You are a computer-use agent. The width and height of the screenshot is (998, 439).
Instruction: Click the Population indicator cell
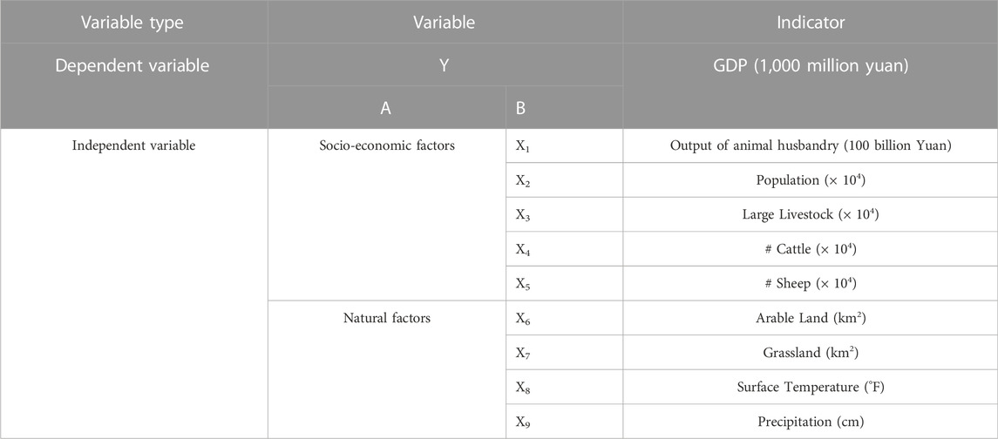(x=811, y=180)
